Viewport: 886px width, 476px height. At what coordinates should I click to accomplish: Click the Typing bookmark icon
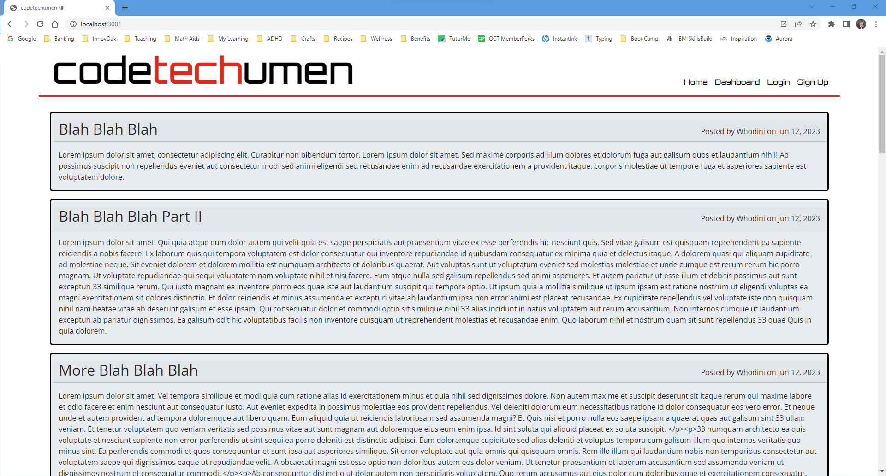[x=588, y=39]
